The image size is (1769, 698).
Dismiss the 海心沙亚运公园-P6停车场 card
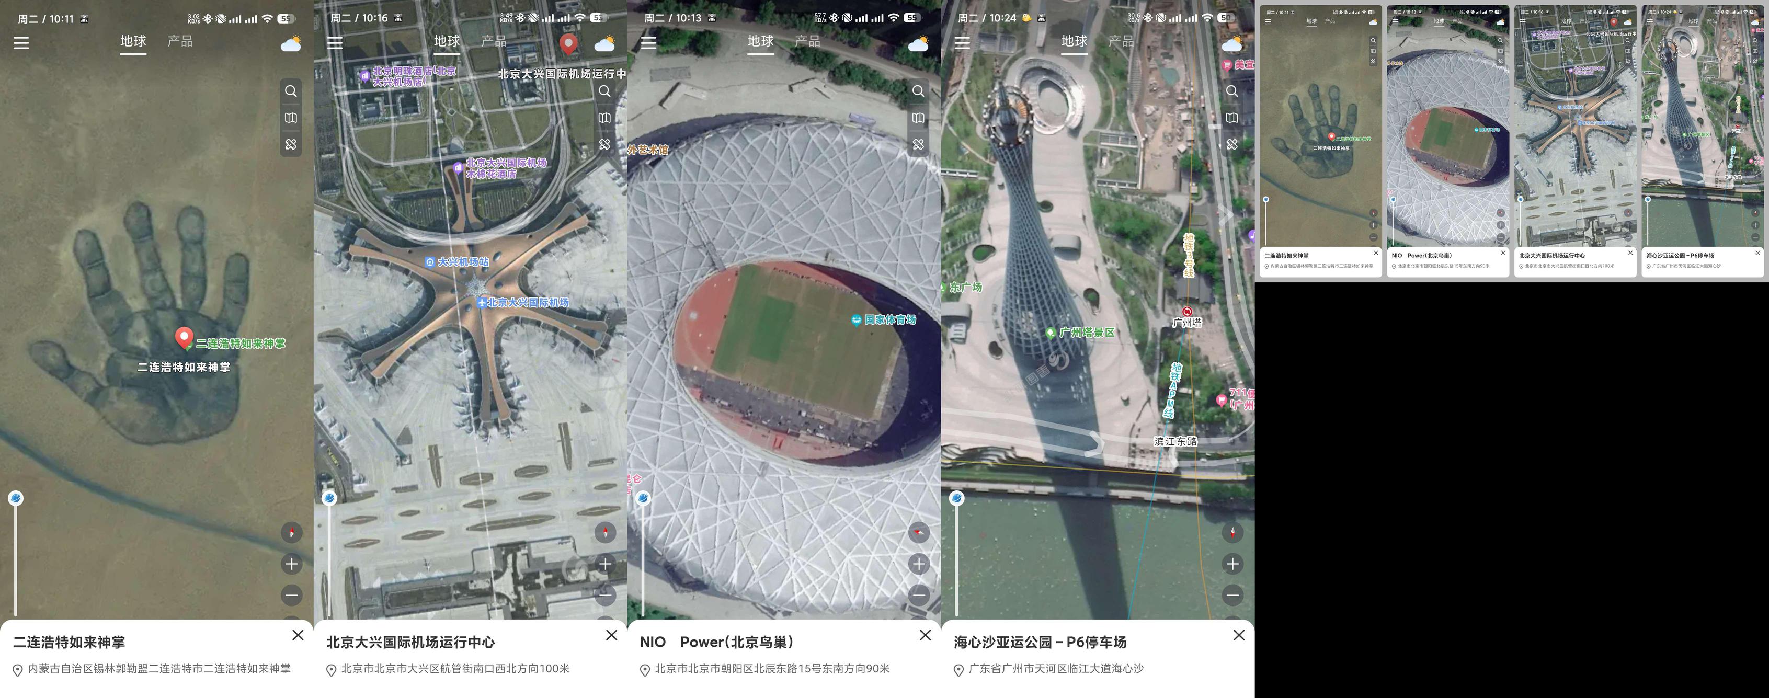(1239, 635)
